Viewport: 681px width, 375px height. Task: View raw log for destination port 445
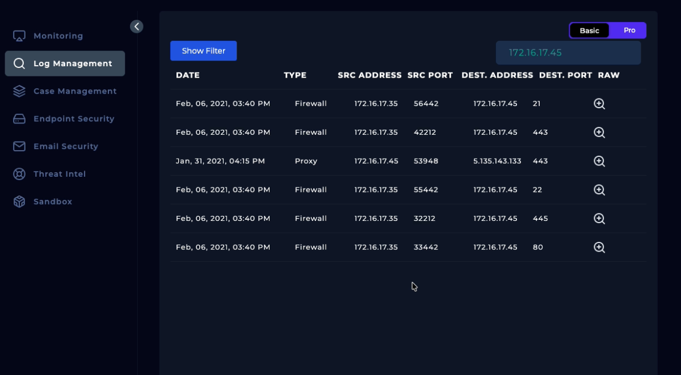coord(599,219)
